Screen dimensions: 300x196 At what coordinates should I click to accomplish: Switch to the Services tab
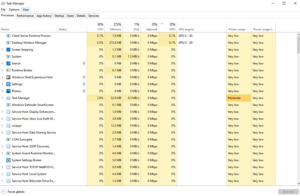(94, 16)
